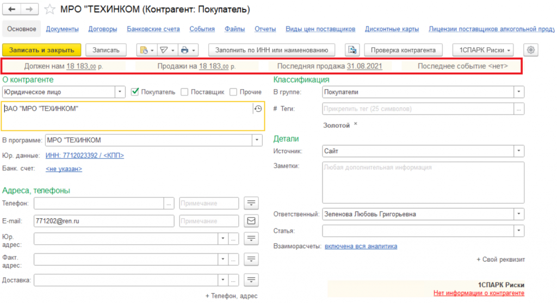557x303 pixels.
Task: Click the + Свой реквизит link
Action: click(x=500, y=260)
